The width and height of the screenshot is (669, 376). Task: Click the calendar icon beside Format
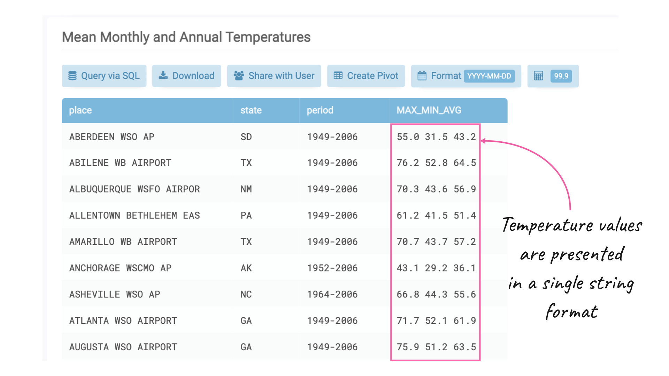(x=422, y=76)
